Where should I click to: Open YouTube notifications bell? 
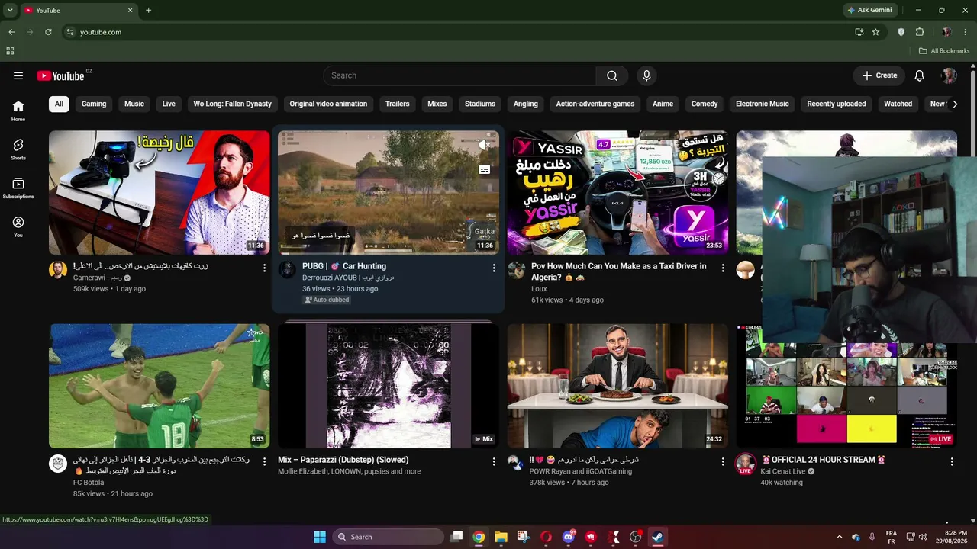pos(920,75)
